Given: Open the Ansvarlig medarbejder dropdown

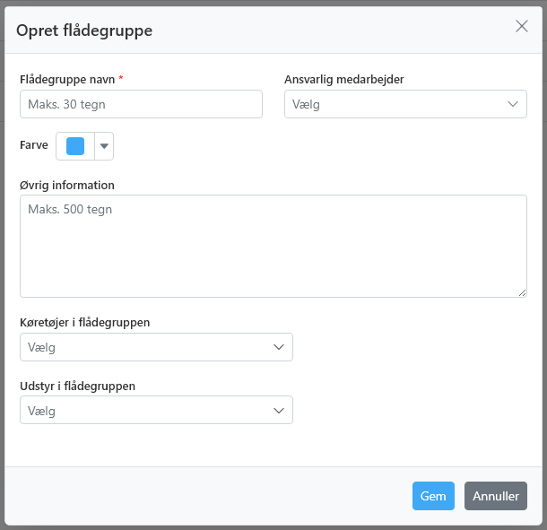Looking at the screenshot, I should [x=405, y=104].
